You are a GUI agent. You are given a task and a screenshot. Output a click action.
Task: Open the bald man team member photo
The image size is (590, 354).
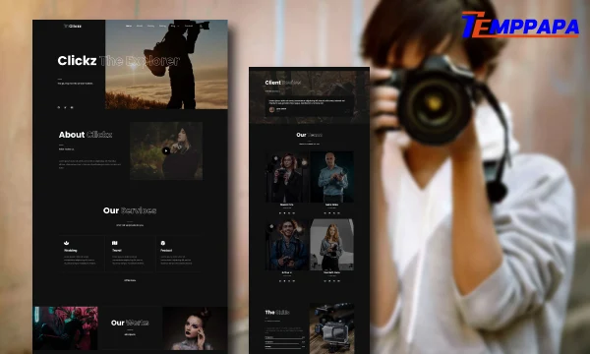click(332, 177)
